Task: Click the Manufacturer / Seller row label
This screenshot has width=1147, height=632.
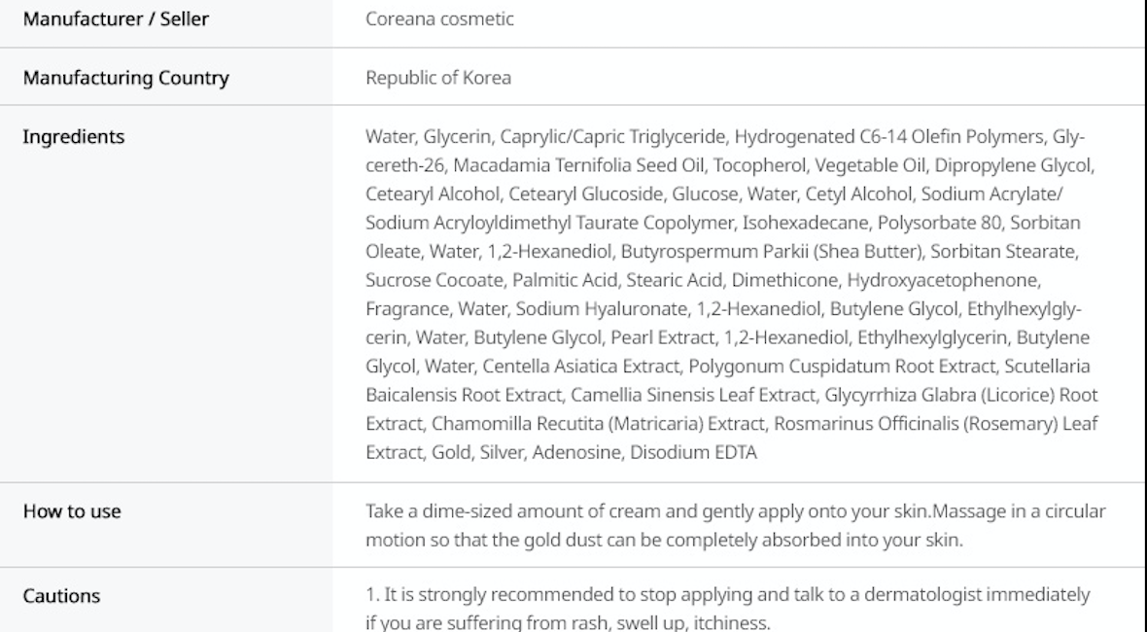Action: point(115,18)
